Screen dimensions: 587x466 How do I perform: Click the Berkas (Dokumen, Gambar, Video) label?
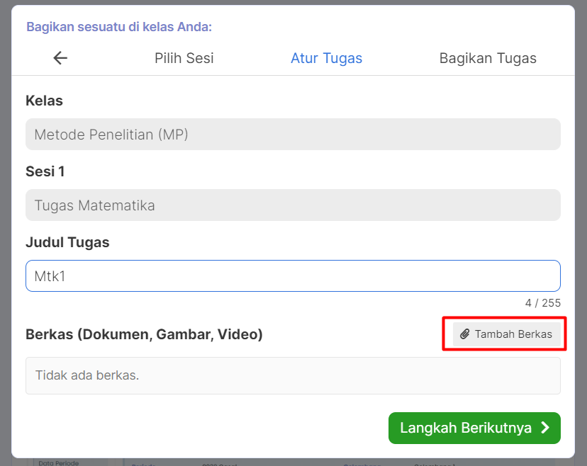[x=144, y=334]
